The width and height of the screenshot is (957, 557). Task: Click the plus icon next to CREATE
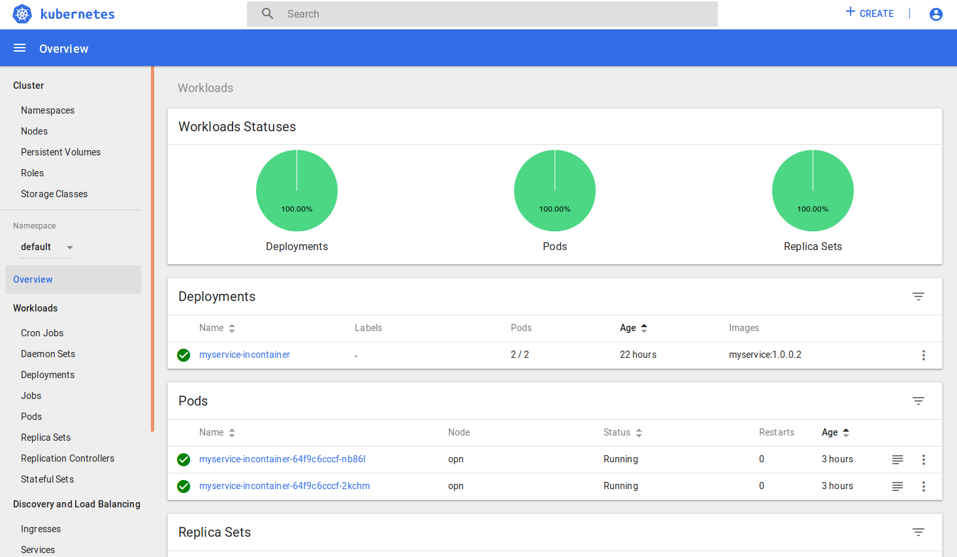pos(851,12)
